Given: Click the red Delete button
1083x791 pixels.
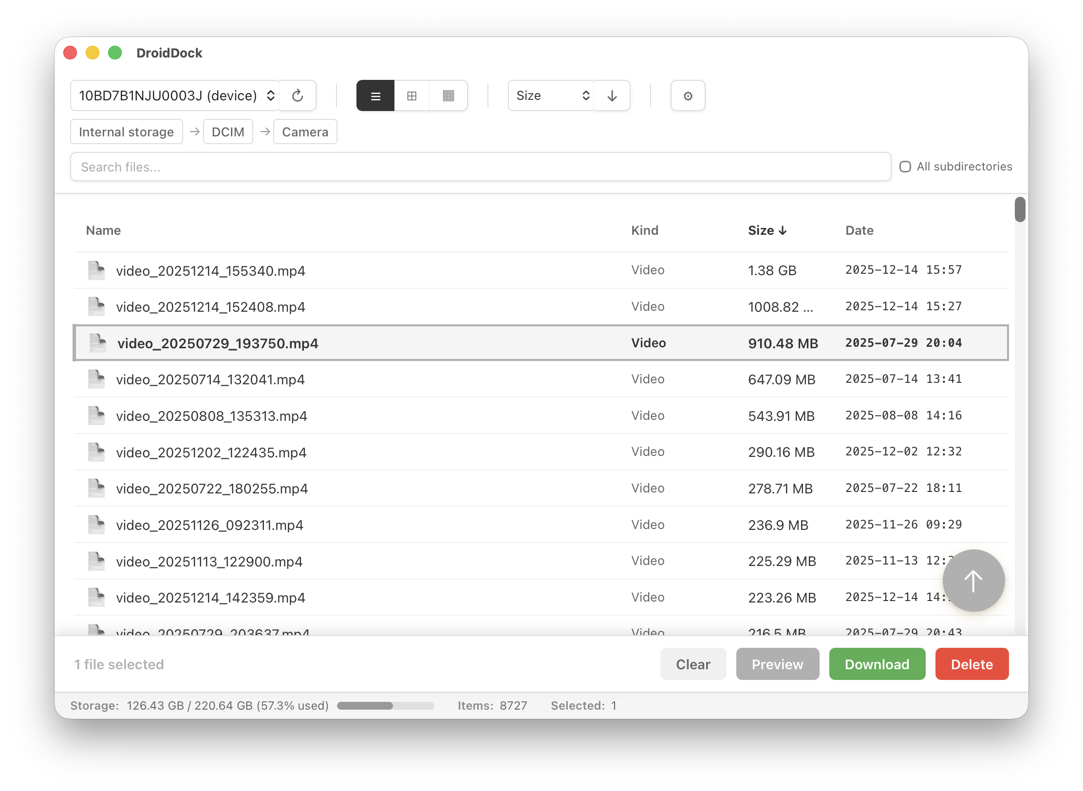Looking at the screenshot, I should click(x=971, y=664).
